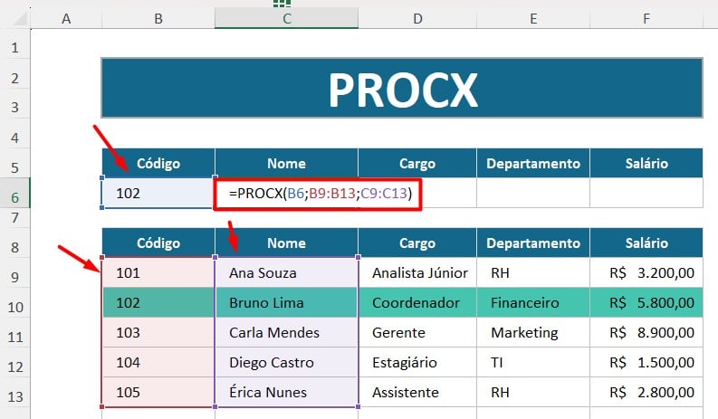Select column B header
Viewport: 718px width, 419px height.
click(158, 19)
